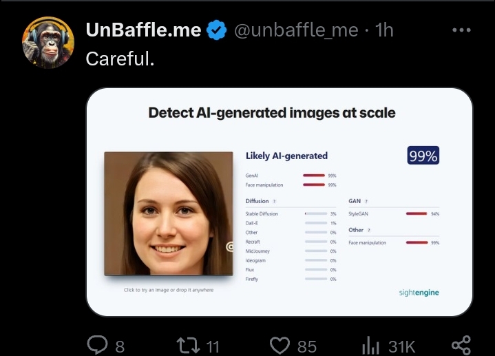Image resolution: width=495 pixels, height=356 pixels.
Task: Open the @unbaffle_me handle
Action: coord(296,30)
